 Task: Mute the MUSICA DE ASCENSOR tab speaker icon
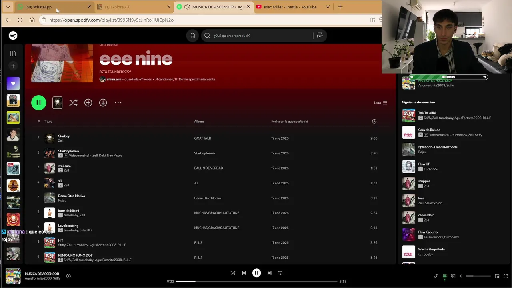[x=187, y=7]
